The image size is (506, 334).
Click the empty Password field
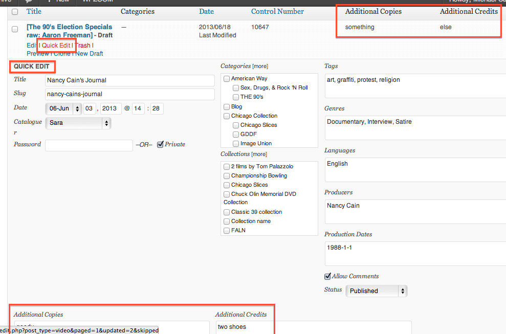pyautogui.click(x=89, y=145)
